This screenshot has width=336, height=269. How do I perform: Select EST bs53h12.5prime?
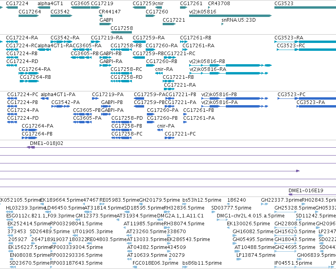(x=202, y=200)
